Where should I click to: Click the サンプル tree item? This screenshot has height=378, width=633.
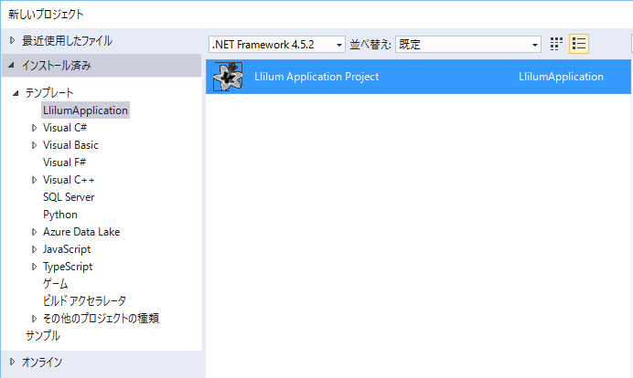pyautogui.click(x=43, y=335)
